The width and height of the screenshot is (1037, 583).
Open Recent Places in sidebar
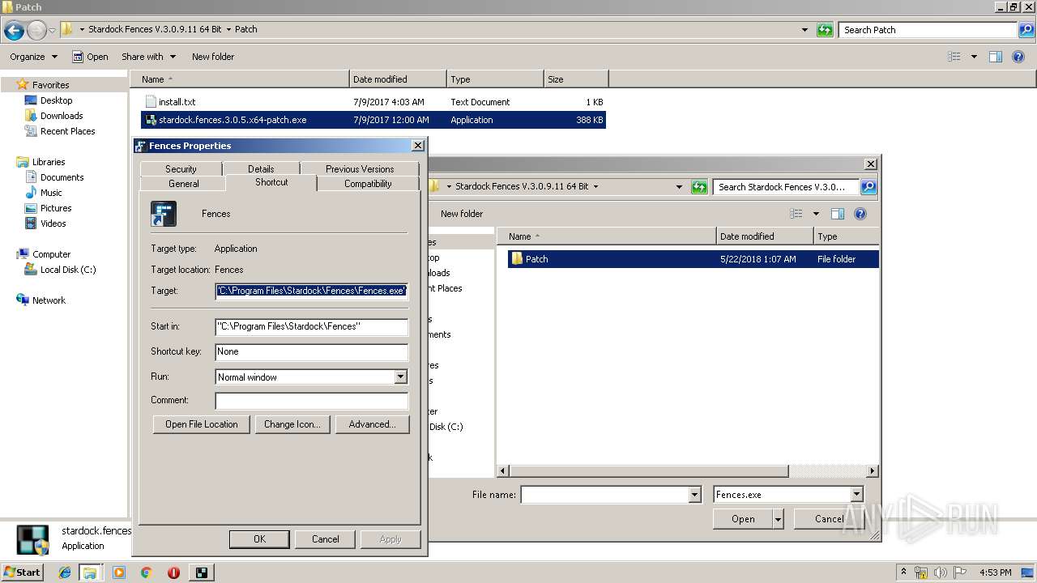(67, 131)
